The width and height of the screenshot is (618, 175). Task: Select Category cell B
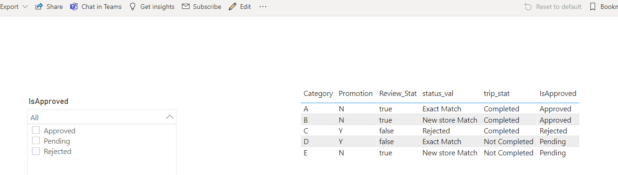tap(306, 120)
